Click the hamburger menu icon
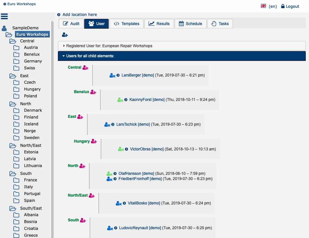The width and height of the screenshot is (309, 238). pyautogui.click(x=4, y=16)
